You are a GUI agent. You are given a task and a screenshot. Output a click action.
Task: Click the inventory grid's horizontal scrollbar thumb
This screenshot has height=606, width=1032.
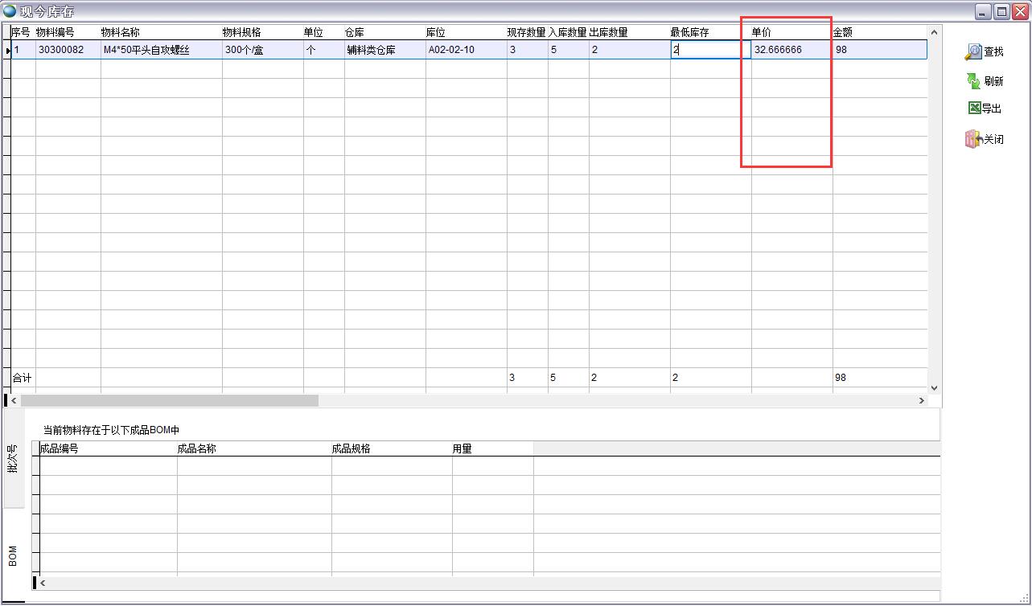pos(169,400)
